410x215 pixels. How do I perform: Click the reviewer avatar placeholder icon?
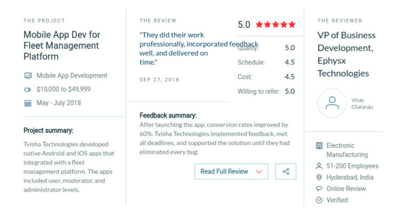[332, 103]
